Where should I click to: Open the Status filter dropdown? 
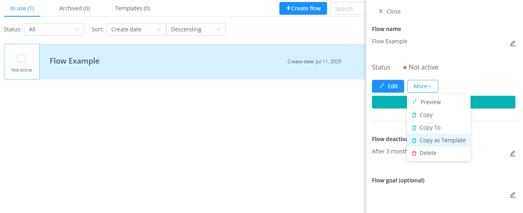tap(54, 29)
